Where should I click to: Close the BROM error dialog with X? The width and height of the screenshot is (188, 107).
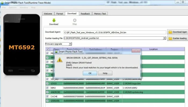(x=136, y=51)
